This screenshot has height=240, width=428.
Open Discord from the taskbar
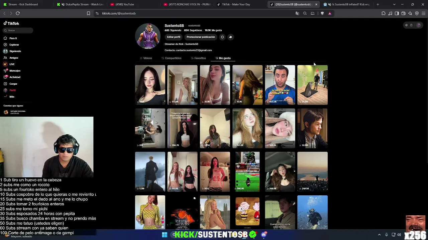pos(264,235)
